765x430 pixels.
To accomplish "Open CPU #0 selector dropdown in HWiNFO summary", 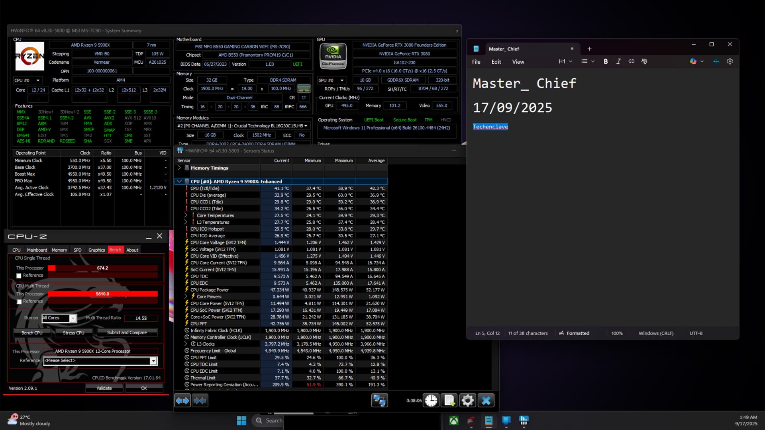I will 27,80.
